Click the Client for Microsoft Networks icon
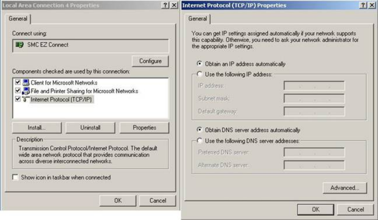Image resolution: width=378 pixels, height=220 pixels. (x=26, y=83)
